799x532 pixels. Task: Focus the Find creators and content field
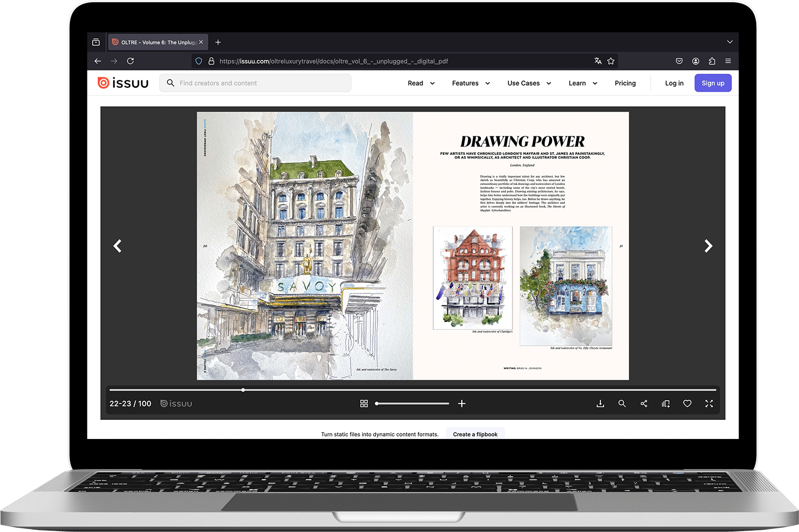[x=255, y=83]
